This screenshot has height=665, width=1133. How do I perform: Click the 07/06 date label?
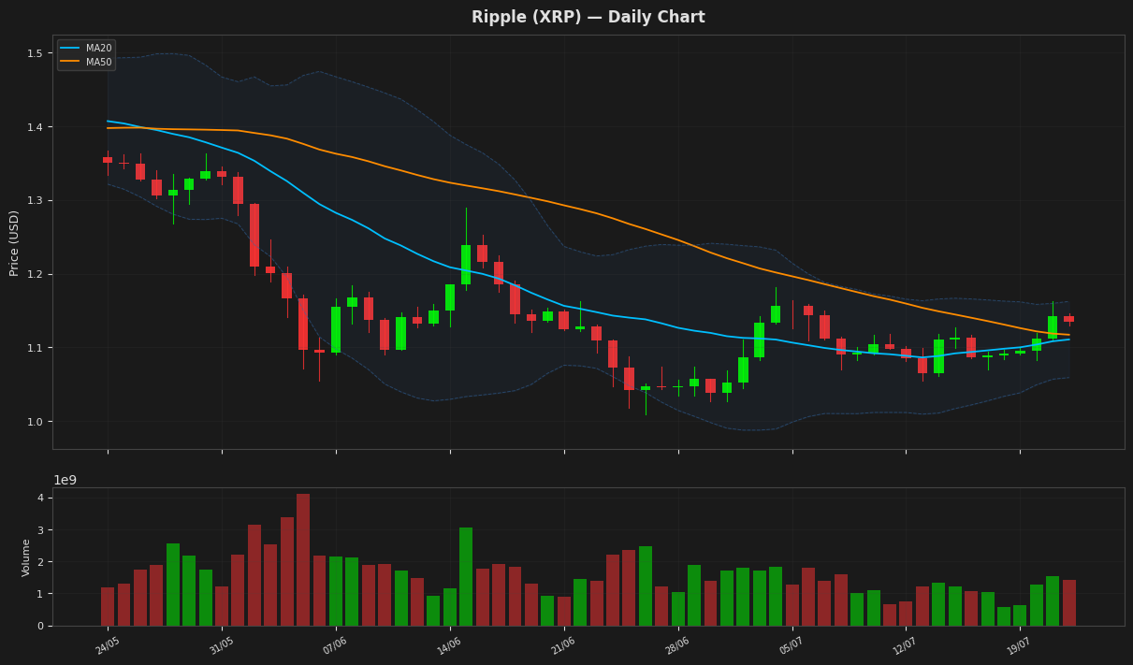pos(334,645)
